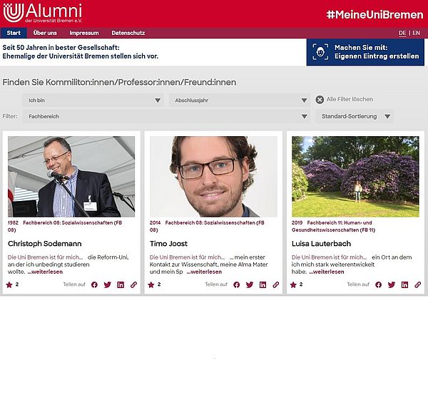The height and width of the screenshot is (395, 428).
Task: Expand the Abschlussjahr dropdown
Action: pyautogui.click(x=238, y=101)
